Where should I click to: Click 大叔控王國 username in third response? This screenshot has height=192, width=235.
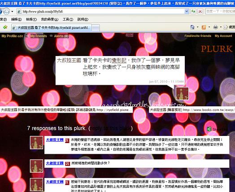click(55, 182)
